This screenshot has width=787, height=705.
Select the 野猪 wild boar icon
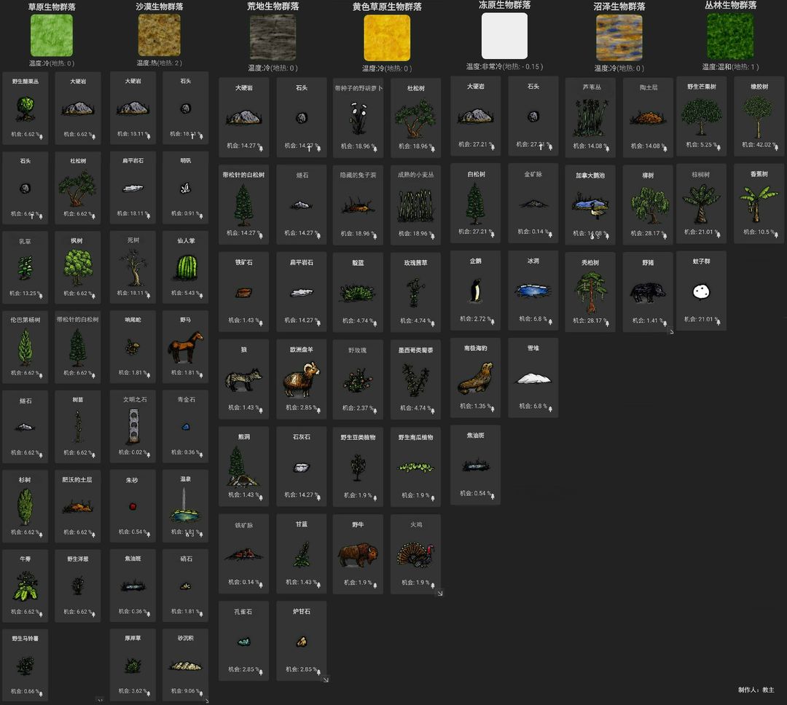[x=648, y=293]
